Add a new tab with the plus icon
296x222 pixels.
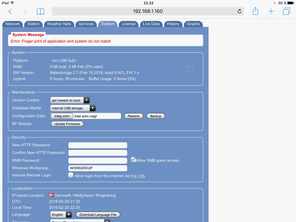pos(271,11)
